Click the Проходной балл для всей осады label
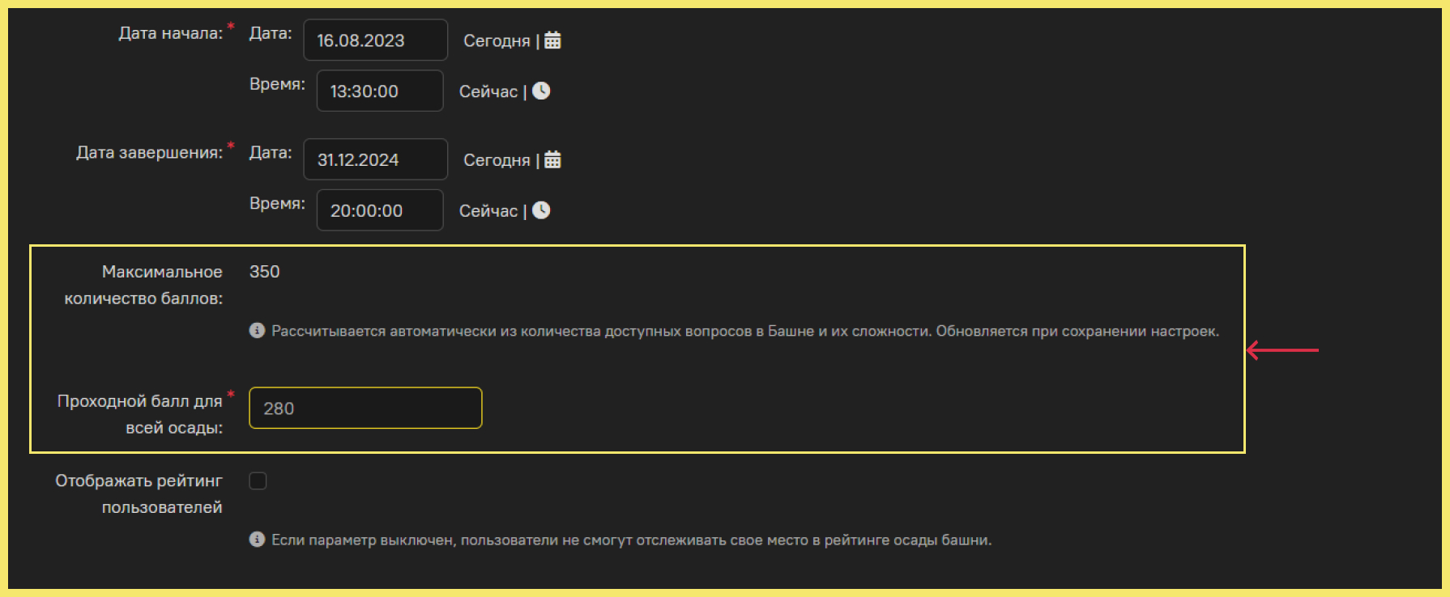1450x597 pixels. pos(140,414)
